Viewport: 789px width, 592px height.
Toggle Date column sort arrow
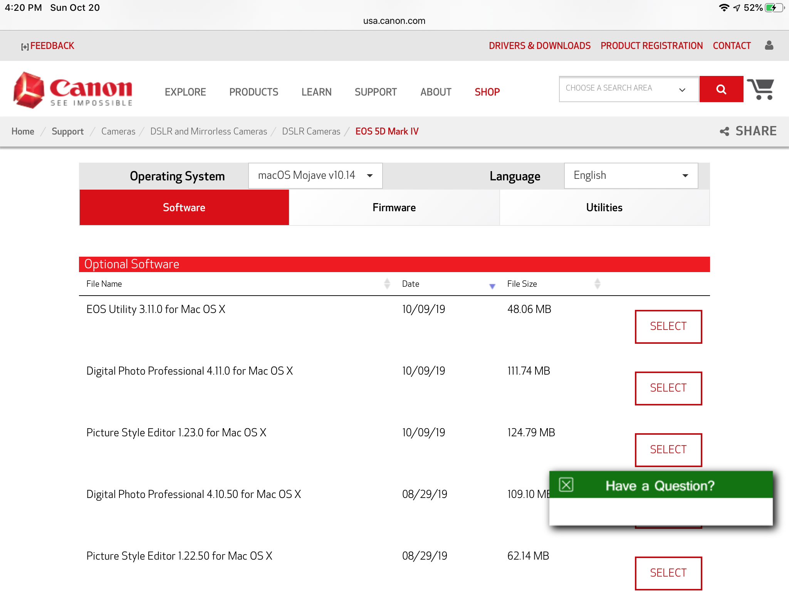pos(492,286)
